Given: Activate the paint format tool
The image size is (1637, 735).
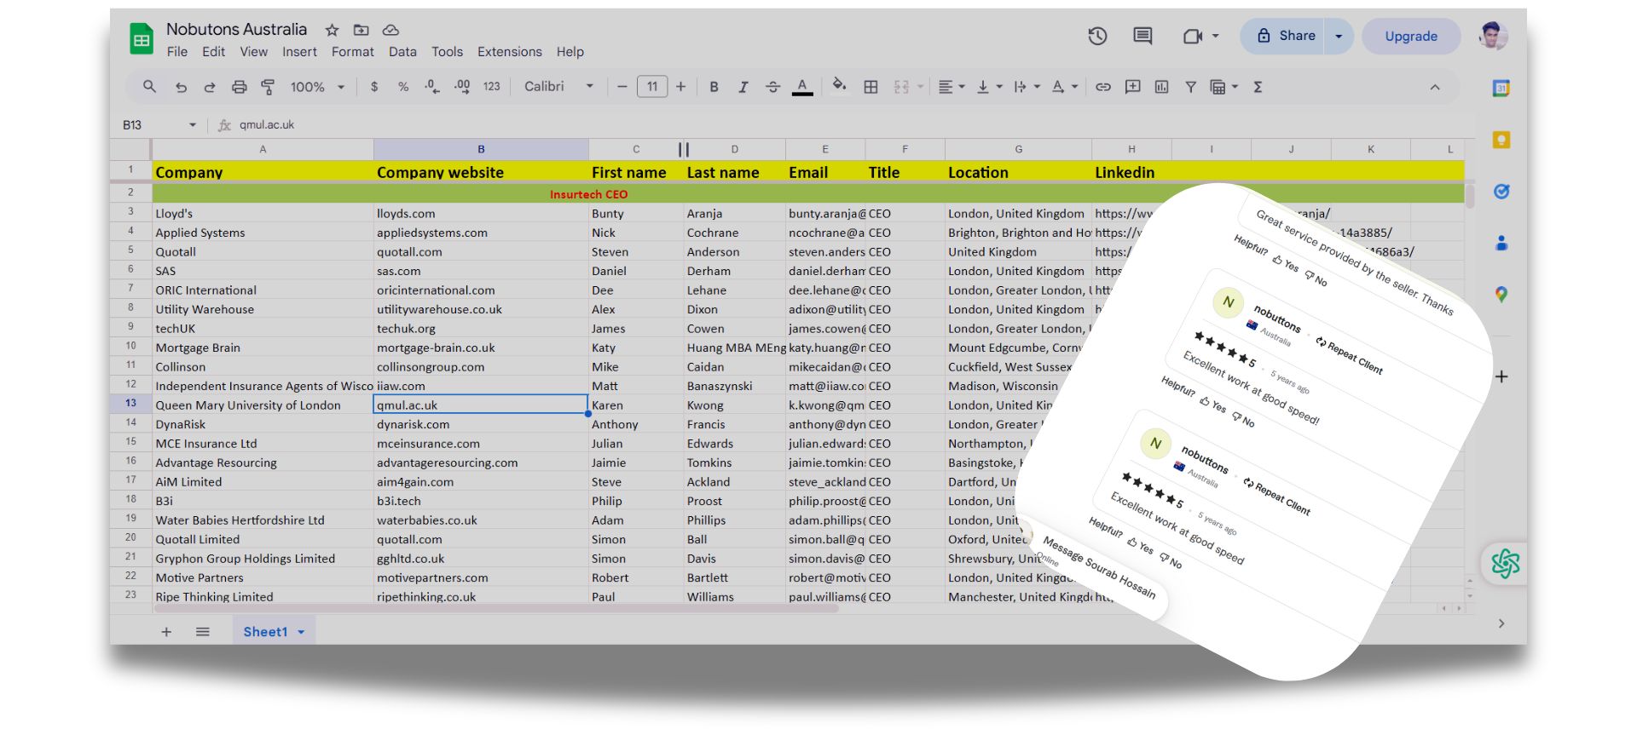Looking at the screenshot, I should click(x=268, y=87).
